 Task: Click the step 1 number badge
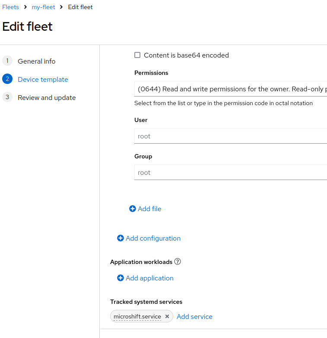[7, 61]
